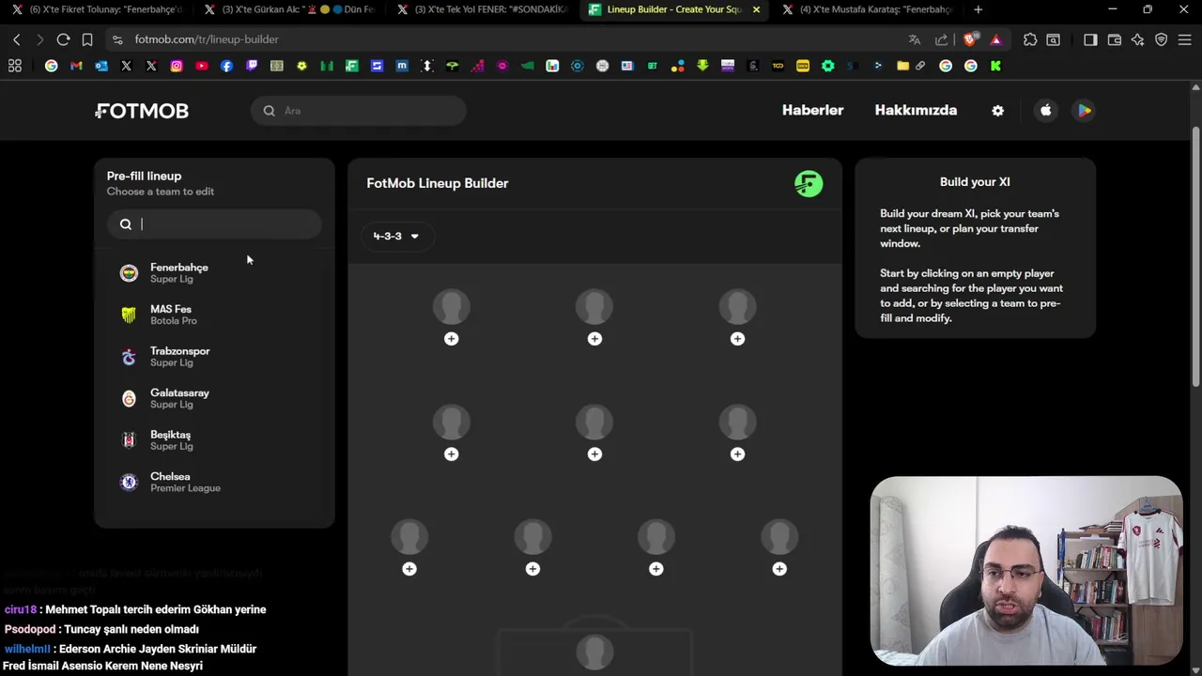
Task: Click the green FotMob badge in Lineup Builder
Action: pyautogui.click(x=809, y=183)
